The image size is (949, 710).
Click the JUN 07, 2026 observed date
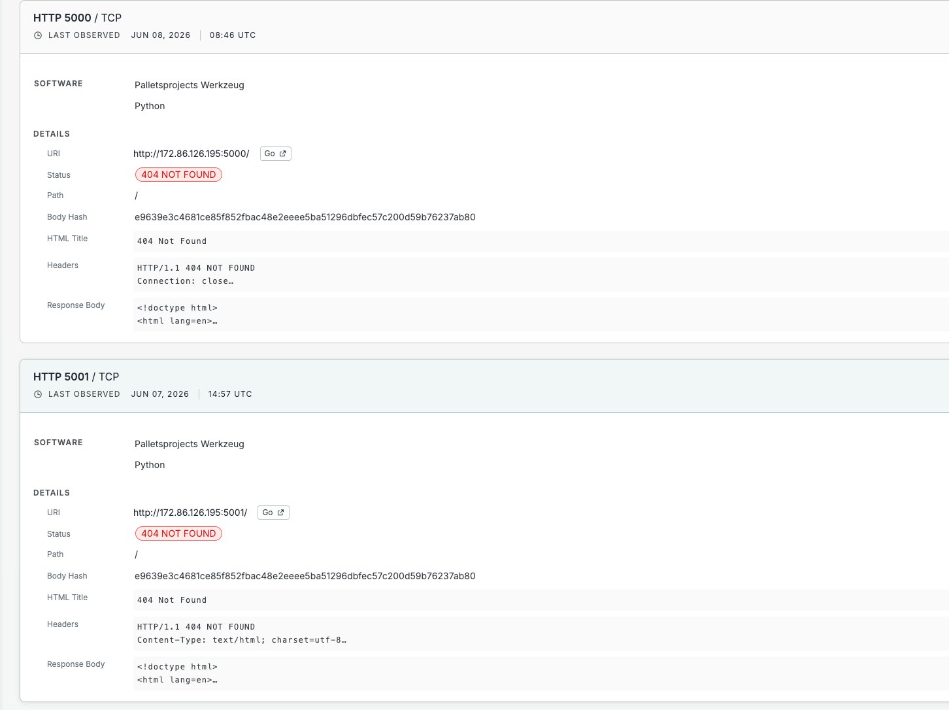(x=160, y=394)
